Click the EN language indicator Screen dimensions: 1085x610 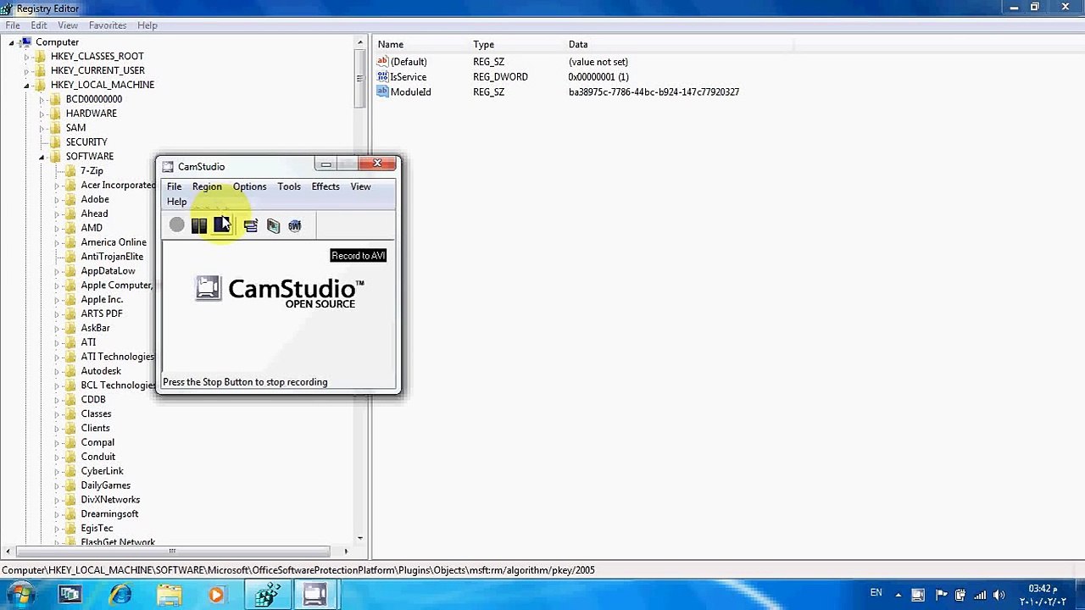point(876,593)
